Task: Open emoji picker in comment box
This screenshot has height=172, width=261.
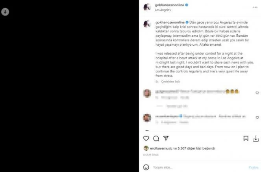Action: (146, 167)
